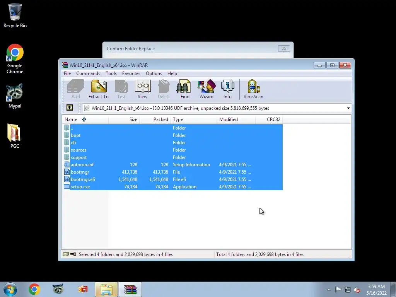Sort by the Modified column header
The height and width of the screenshot is (297, 396).
[236, 119]
